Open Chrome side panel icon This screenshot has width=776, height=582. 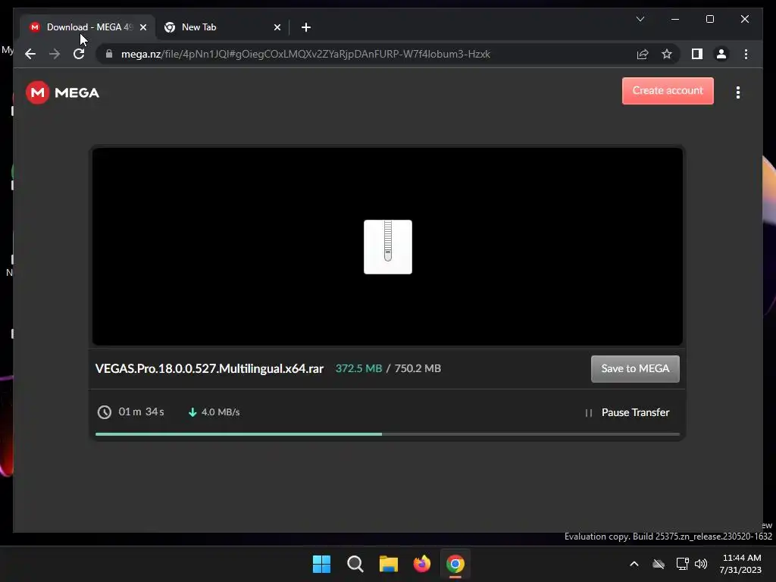[697, 54]
